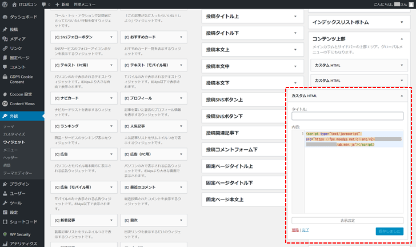Click the CV icon beside Content Views
The width and height of the screenshot is (416, 247).
pos(5,103)
